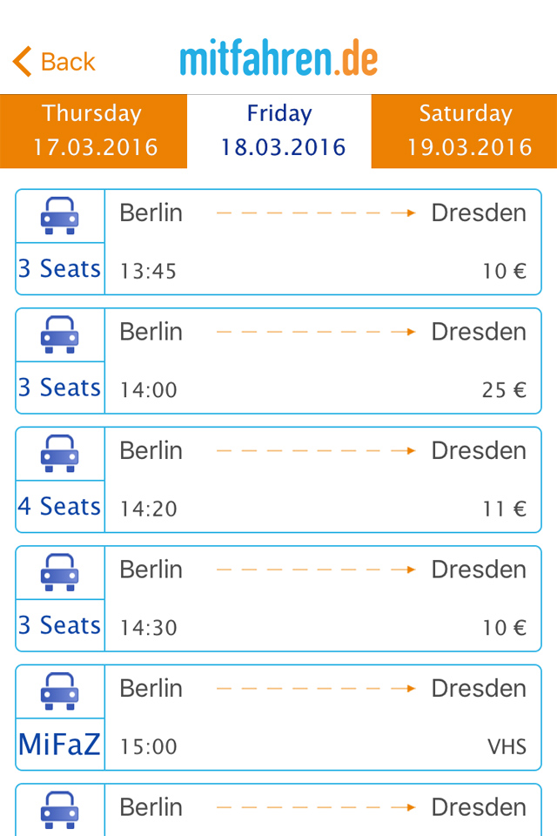
Task: Tap the back chevron arrow icon
Action: [23, 62]
